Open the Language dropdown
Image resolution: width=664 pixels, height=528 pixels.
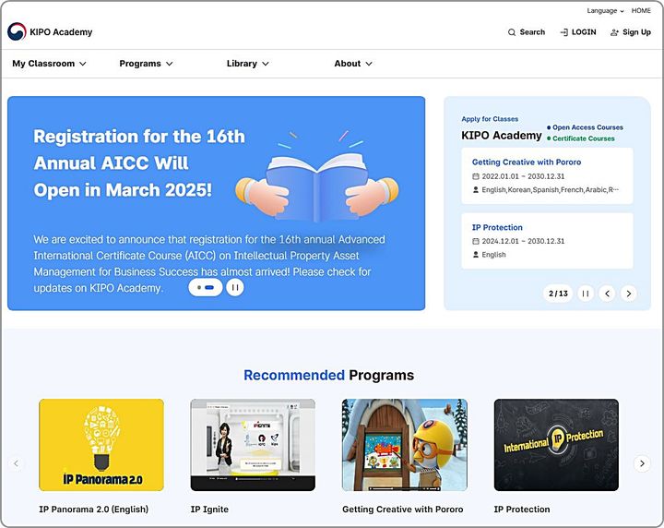(x=605, y=11)
